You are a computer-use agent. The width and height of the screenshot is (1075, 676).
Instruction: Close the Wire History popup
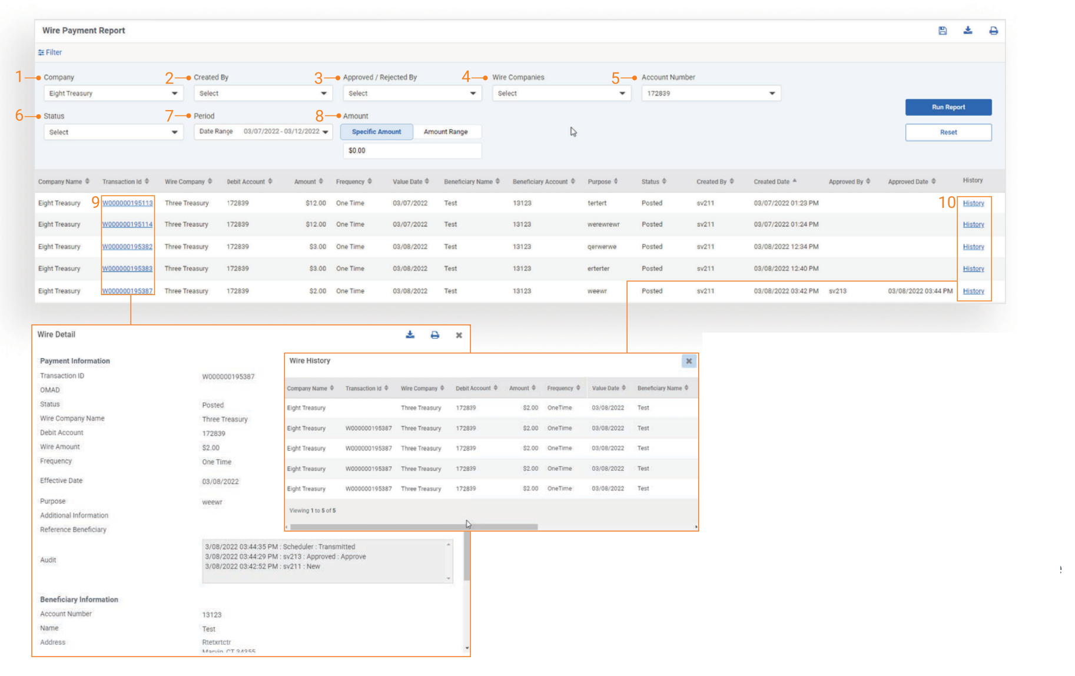[688, 361]
